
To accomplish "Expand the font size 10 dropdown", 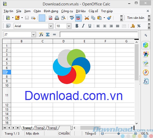I will click(x=69, y=26).
